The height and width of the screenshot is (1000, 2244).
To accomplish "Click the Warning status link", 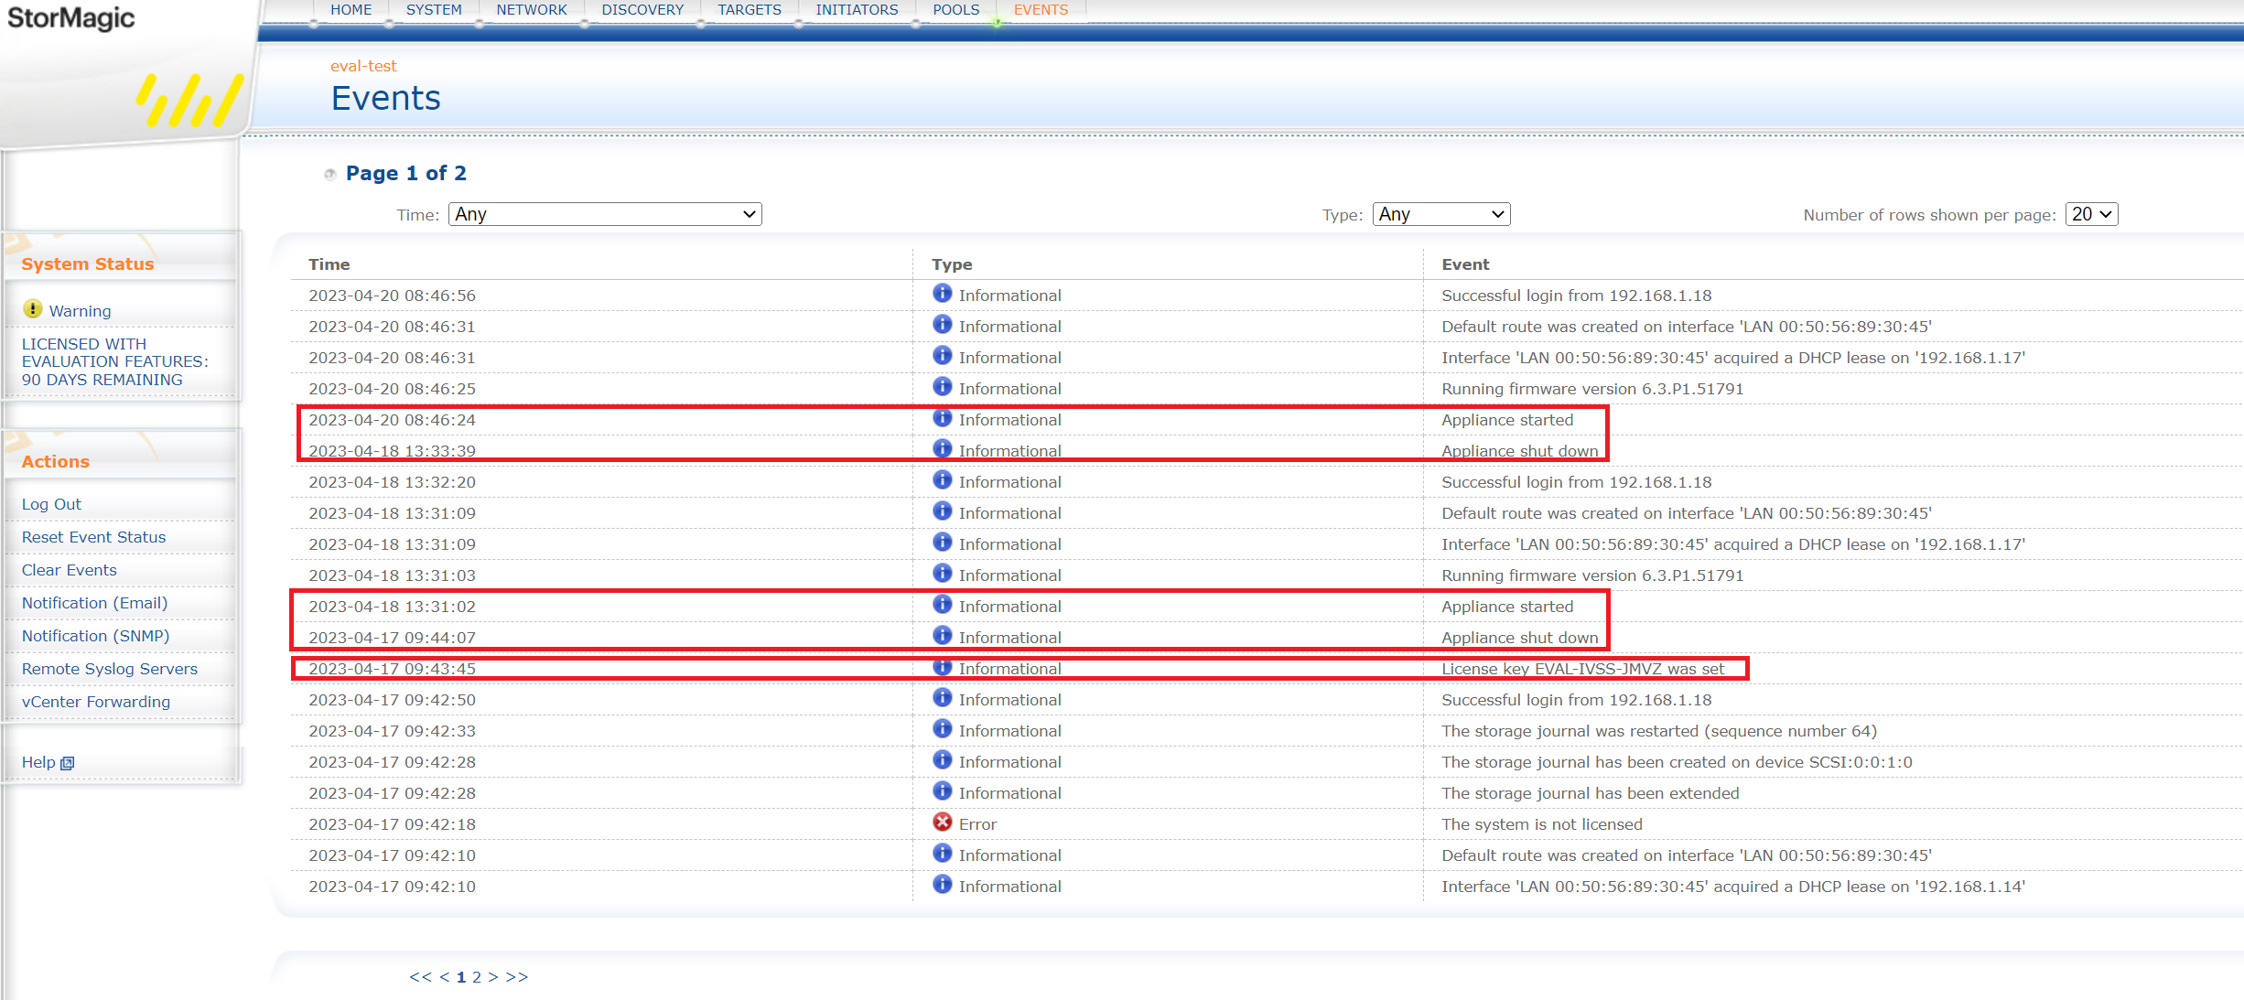I will pos(80,311).
